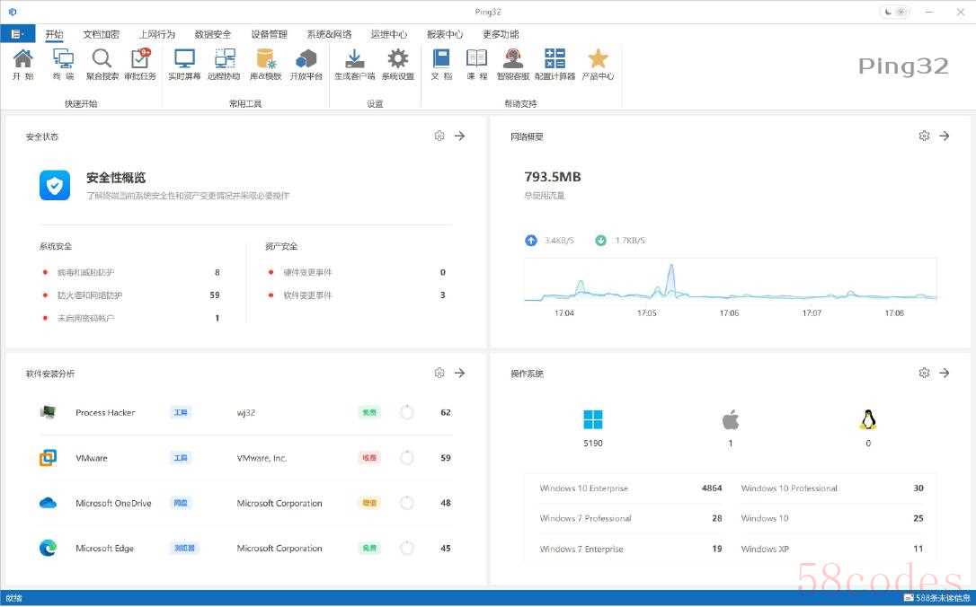Expand the 操作系统 panel arrow
The image size is (976, 607).
[945, 373]
